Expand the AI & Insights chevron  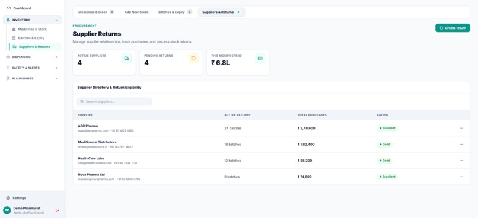pos(56,78)
